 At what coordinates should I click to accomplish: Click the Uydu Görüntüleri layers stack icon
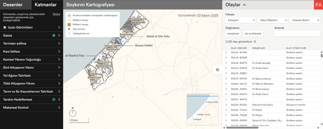click(5, 28)
